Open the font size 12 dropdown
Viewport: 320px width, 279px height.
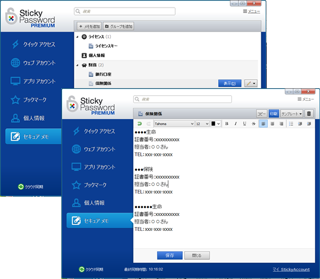click(x=202, y=124)
